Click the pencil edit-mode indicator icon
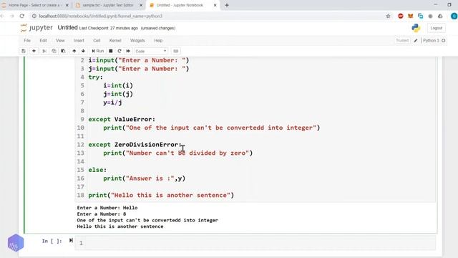Screen dimensions: 458x258 [416, 41]
